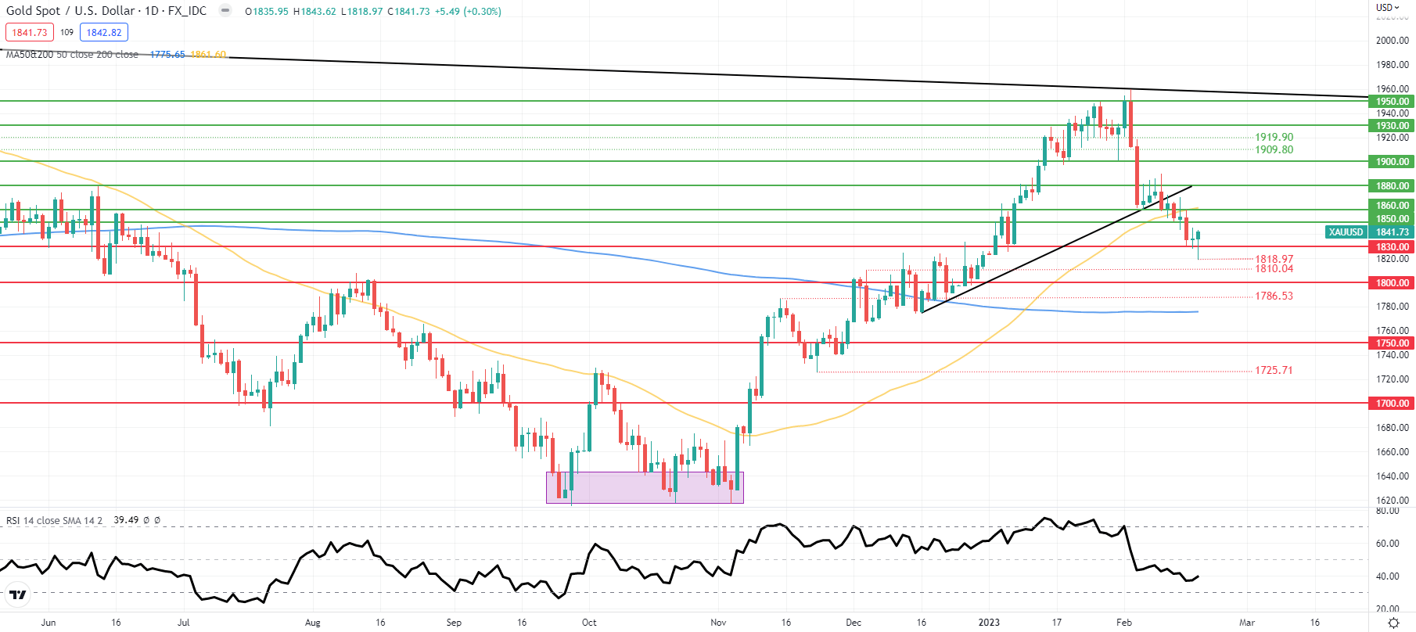Select the 1860.00 green price label

1393,206
